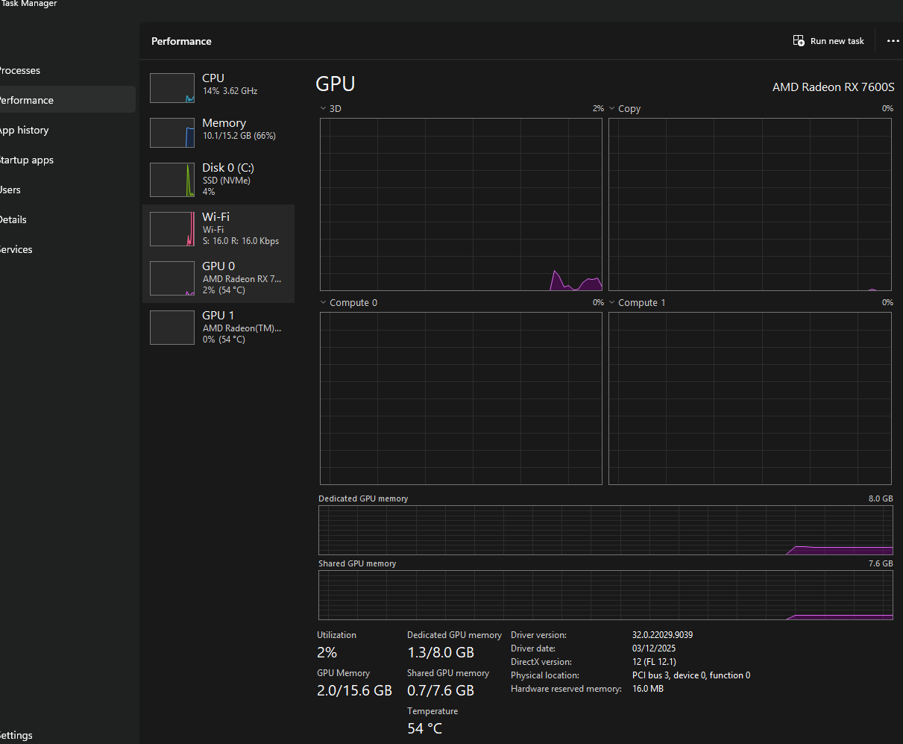Open Task Manager Settings
Screen dimensions: 903x744
[16, 735]
